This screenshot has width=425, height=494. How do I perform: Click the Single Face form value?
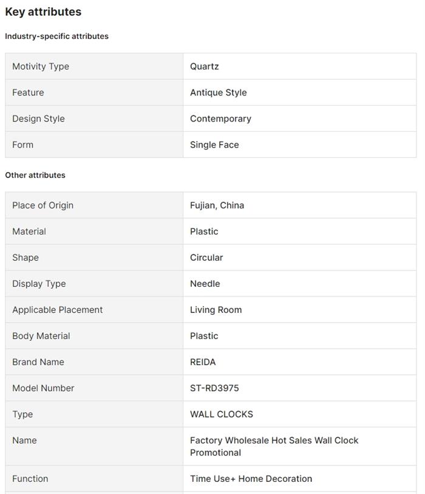tap(214, 145)
